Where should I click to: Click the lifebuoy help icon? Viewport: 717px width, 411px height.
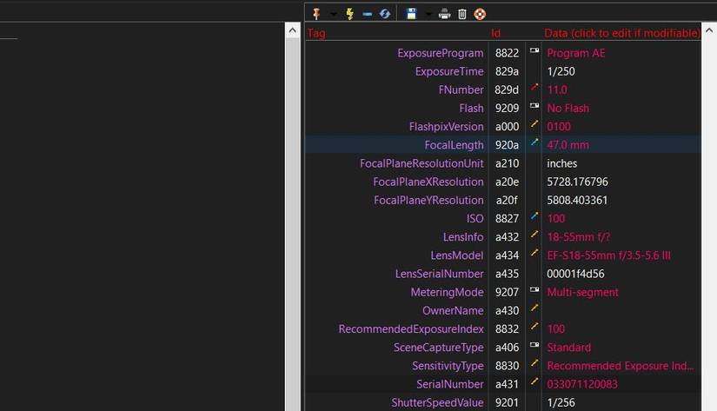[480, 14]
